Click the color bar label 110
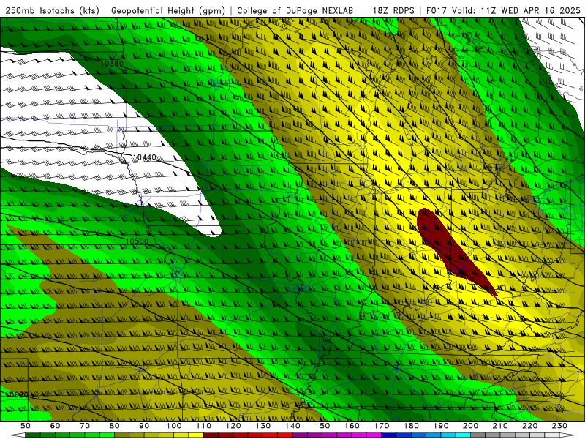 (204, 426)
